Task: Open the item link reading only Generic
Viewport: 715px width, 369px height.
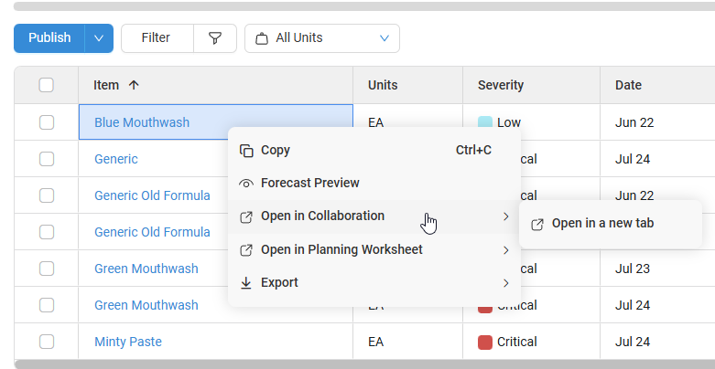Action: [x=116, y=159]
